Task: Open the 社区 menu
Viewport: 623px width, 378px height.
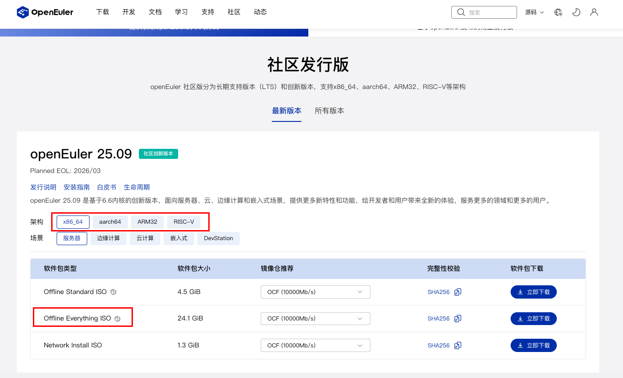Action: pos(234,12)
